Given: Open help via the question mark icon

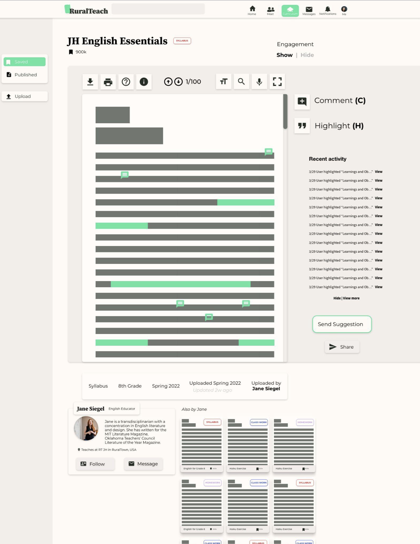Looking at the screenshot, I should pyautogui.click(x=126, y=82).
